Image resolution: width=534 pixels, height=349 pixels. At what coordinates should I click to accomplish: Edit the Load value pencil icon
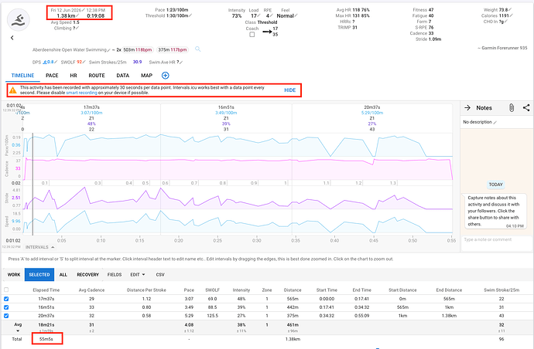click(258, 15)
